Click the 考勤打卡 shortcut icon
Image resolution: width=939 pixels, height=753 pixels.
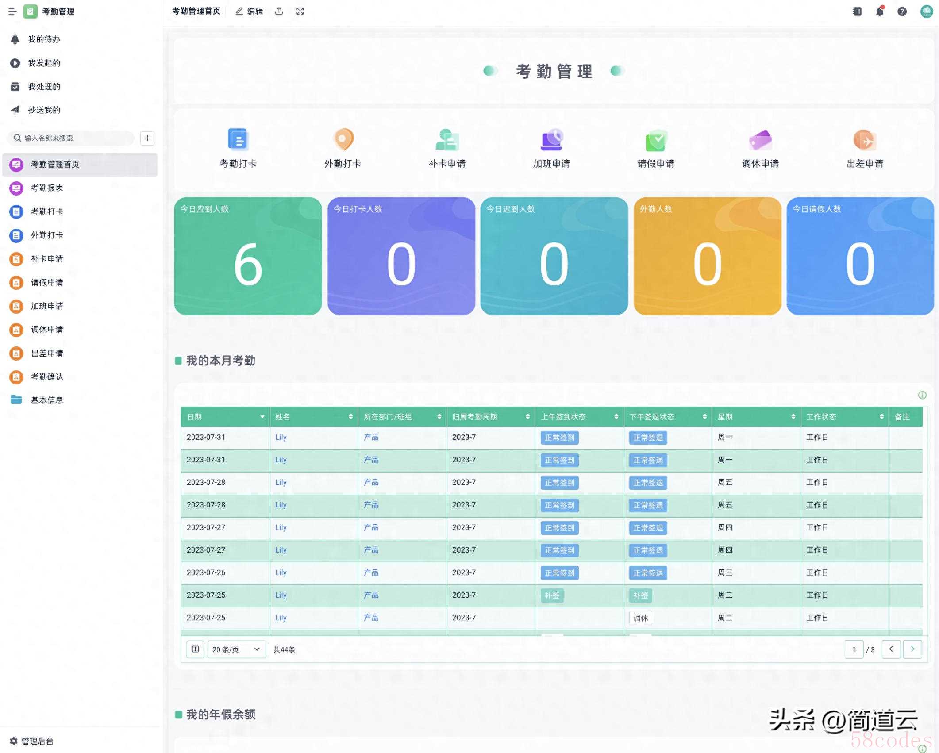[238, 140]
